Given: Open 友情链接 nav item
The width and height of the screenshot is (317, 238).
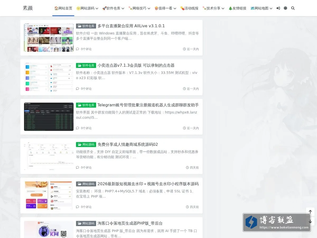Looking at the screenshot, I should pyautogui.click(x=237, y=8).
